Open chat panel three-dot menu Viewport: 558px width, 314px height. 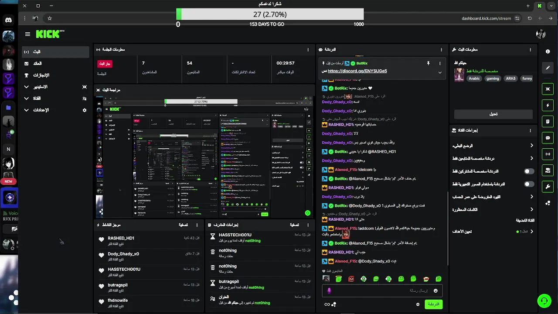point(441,49)
